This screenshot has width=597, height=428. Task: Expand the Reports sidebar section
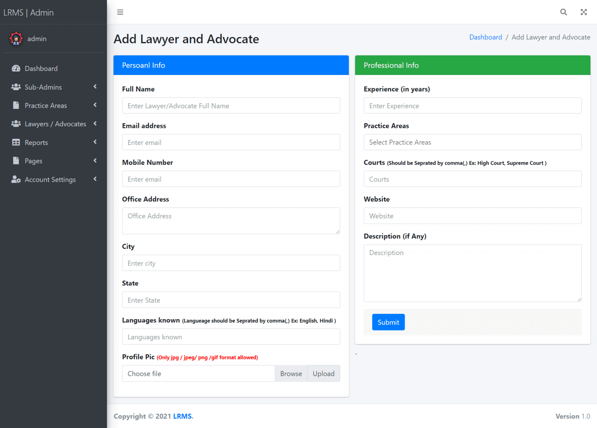[95, 142]
